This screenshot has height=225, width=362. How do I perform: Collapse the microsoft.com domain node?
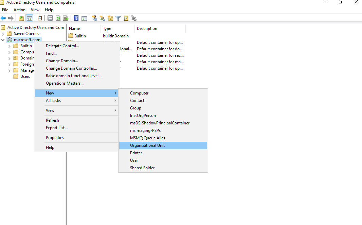point(3,40)
